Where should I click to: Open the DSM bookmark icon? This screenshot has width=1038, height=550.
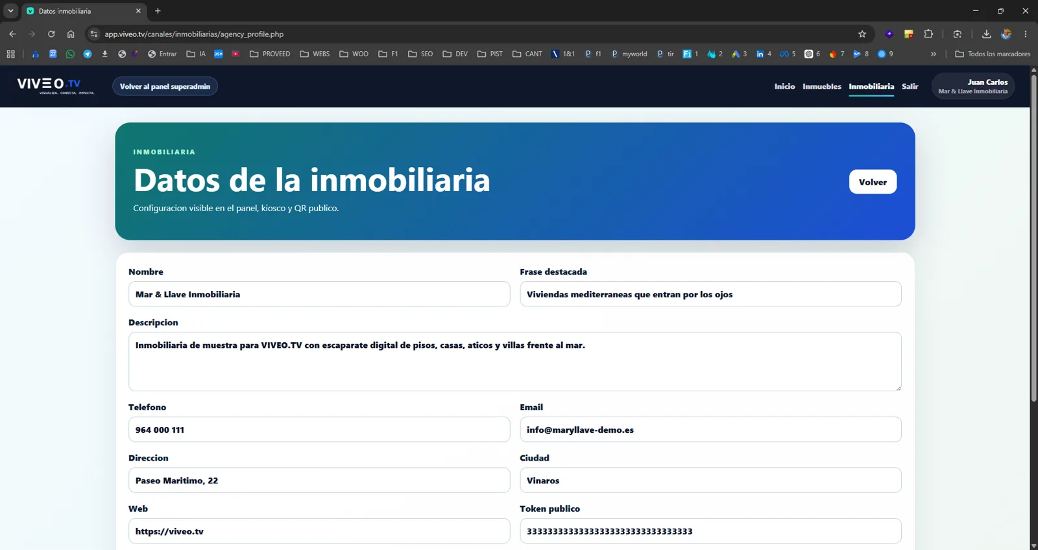219,54
